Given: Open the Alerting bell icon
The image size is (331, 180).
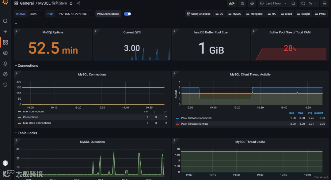Looking at the screenshot, I should pos(5,64).
